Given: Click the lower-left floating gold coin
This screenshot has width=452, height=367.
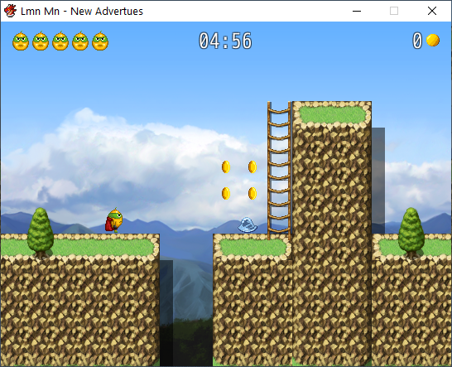Looking at the screenshot, I should click(x=226, y=193).
